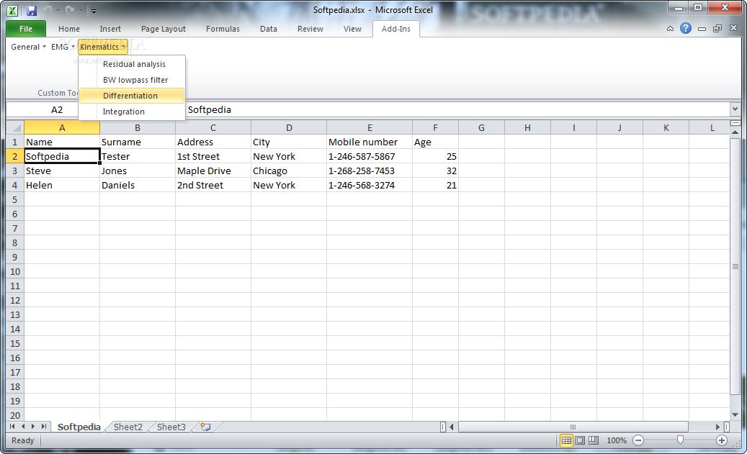The image size is (747, 454).
Task: Click the Select All corner button
Action: click(x=15, y=127)
